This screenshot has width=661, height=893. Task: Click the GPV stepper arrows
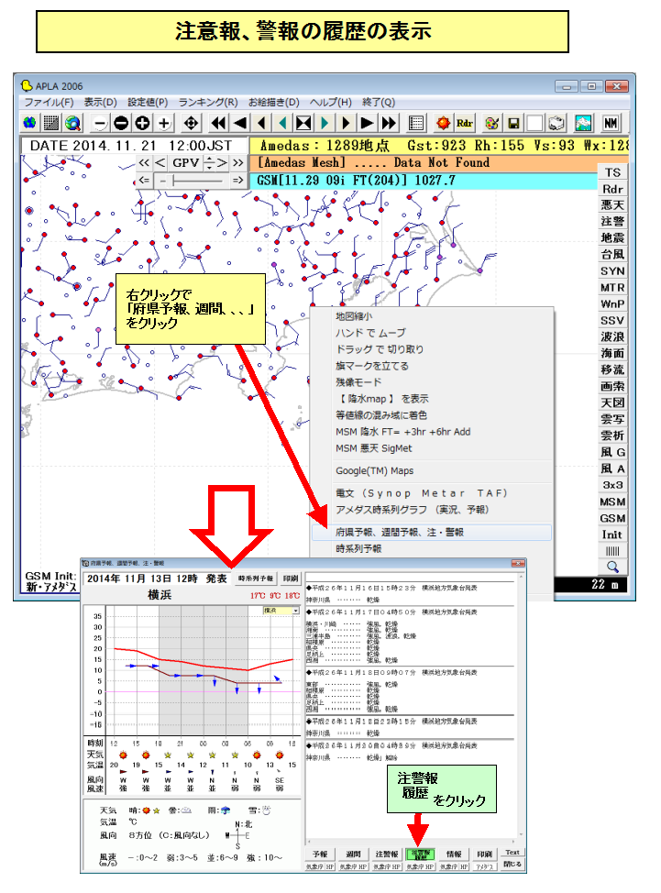pyautogui.click(x=209, y=163)
